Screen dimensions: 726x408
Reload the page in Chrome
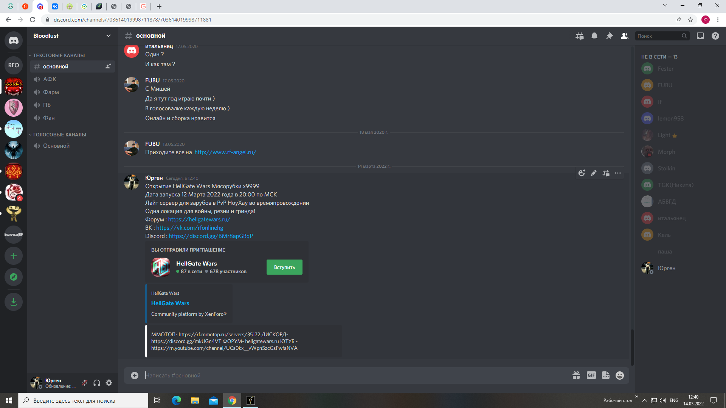33,20
